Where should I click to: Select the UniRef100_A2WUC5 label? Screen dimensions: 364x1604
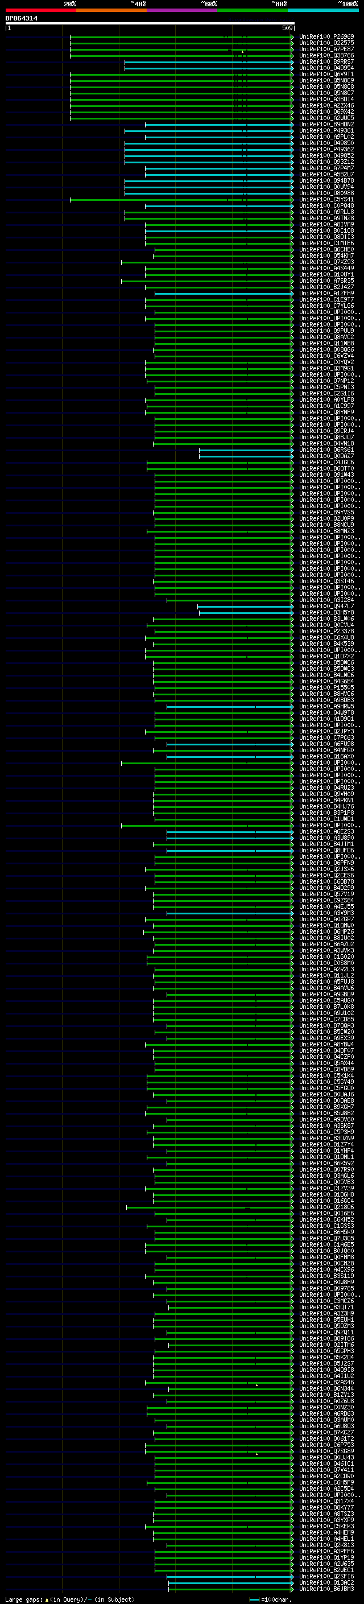[326, 118]
